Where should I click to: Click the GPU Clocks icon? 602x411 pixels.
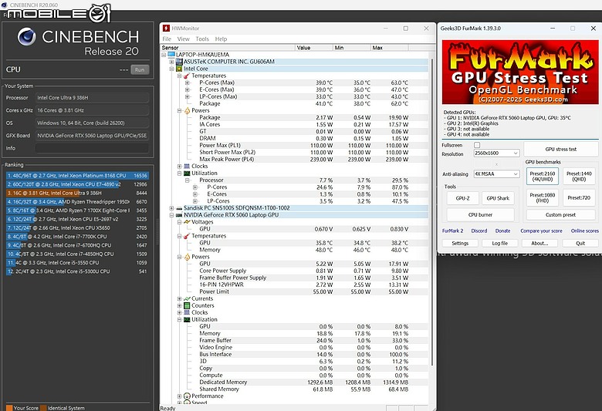187,312
